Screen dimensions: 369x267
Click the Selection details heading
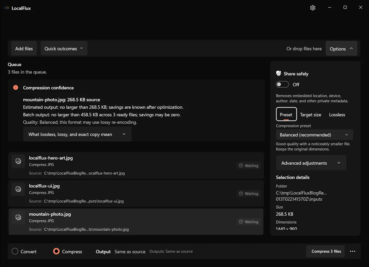tap(293, 177)
